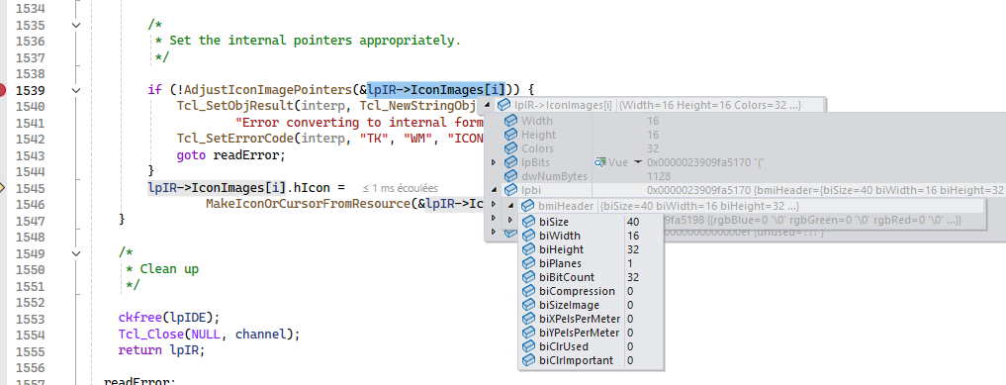The image size is (1006, 385).
Task: Click the field icon next to Colors
Action: coord(510,148)
